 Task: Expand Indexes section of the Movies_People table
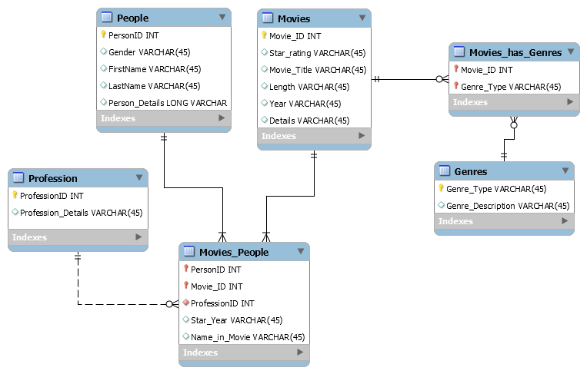(x=300, y=352)
